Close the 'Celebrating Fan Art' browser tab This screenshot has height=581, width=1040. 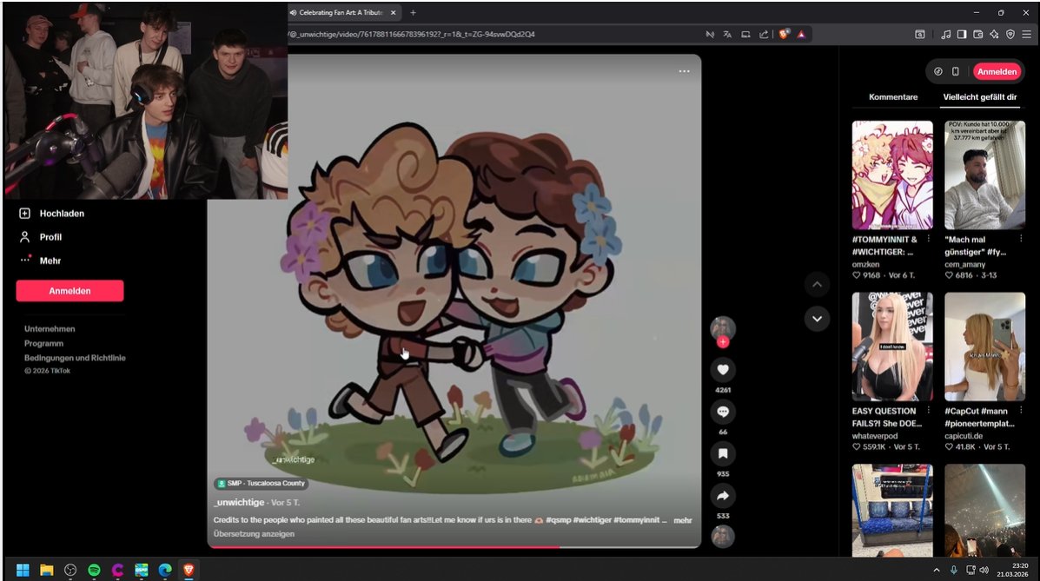coord(394,13)
